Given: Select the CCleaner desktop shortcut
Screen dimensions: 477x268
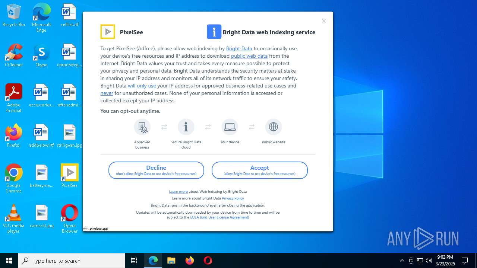Looking at the screenshot, I should click(14, 56).
